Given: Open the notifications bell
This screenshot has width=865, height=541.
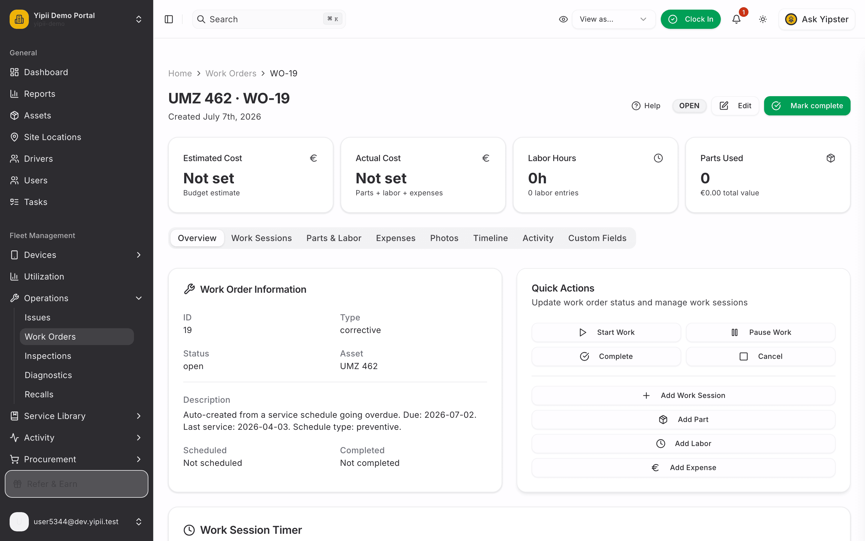Looking at the screenshot, I should coord(736,19).
